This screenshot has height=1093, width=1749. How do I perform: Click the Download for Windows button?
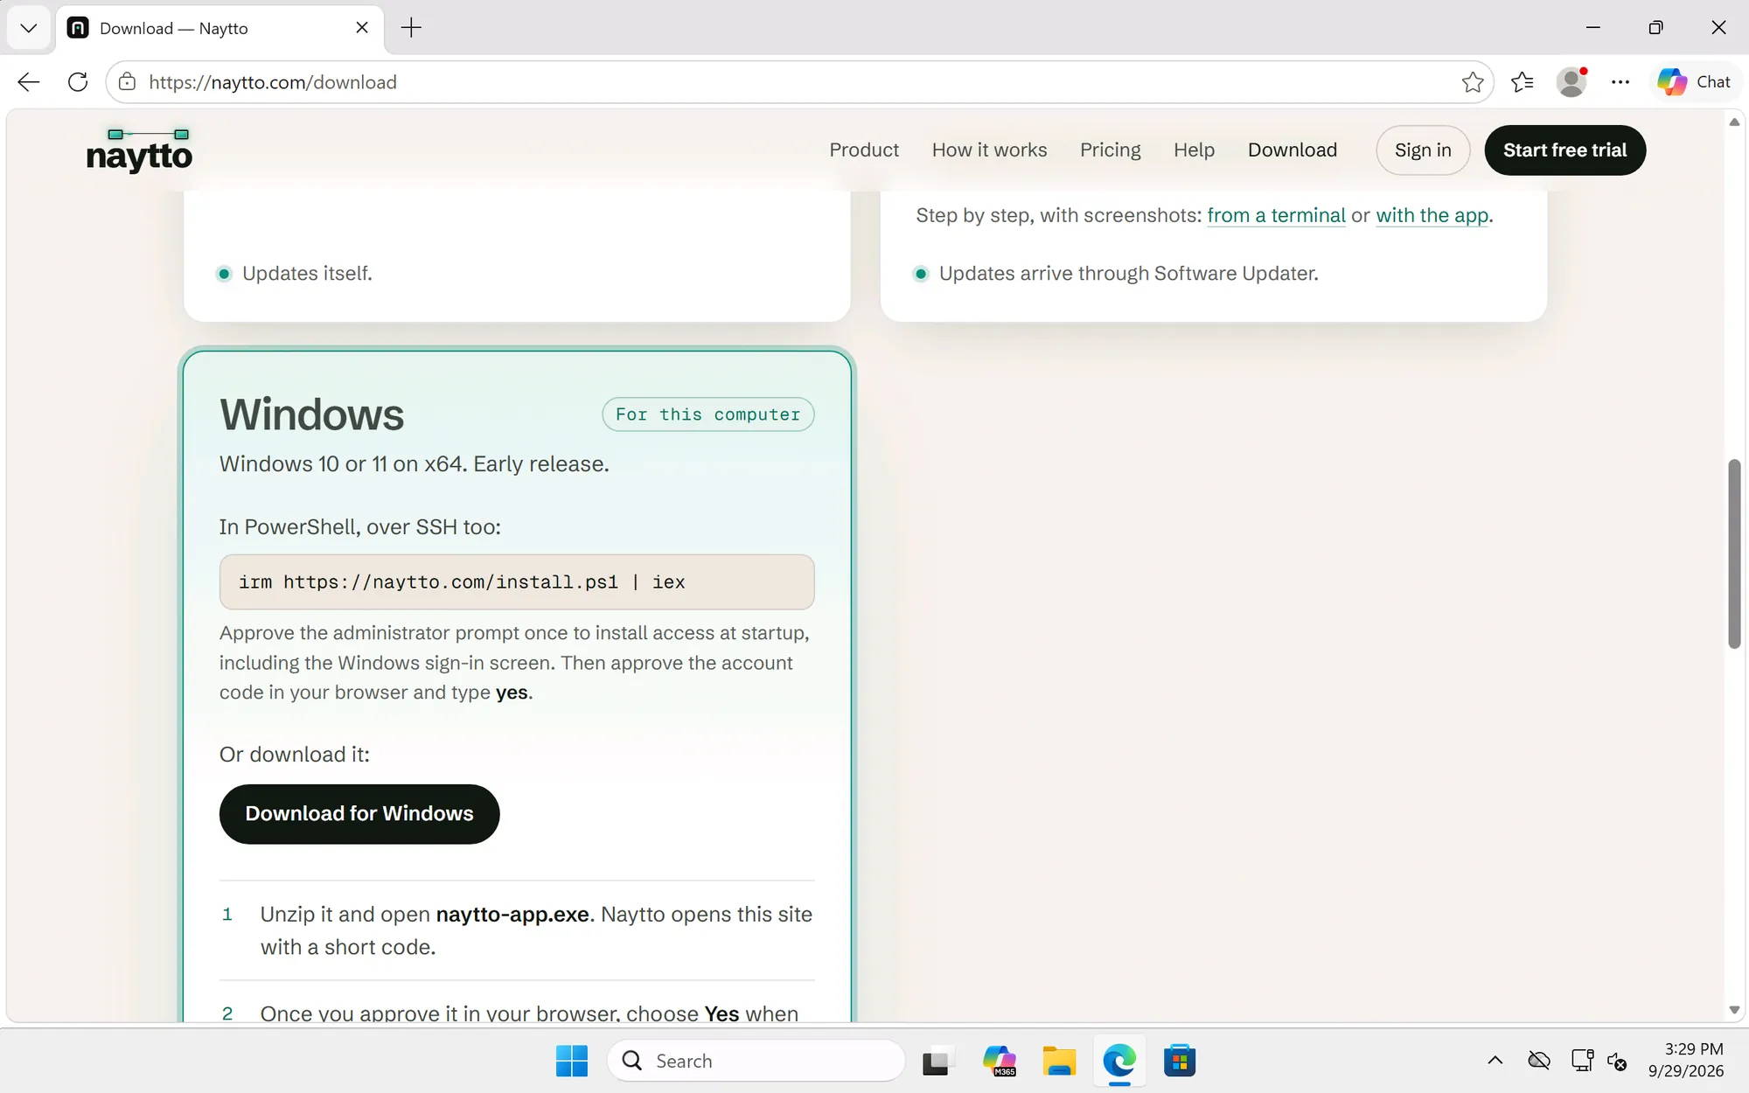coord(359,814)
